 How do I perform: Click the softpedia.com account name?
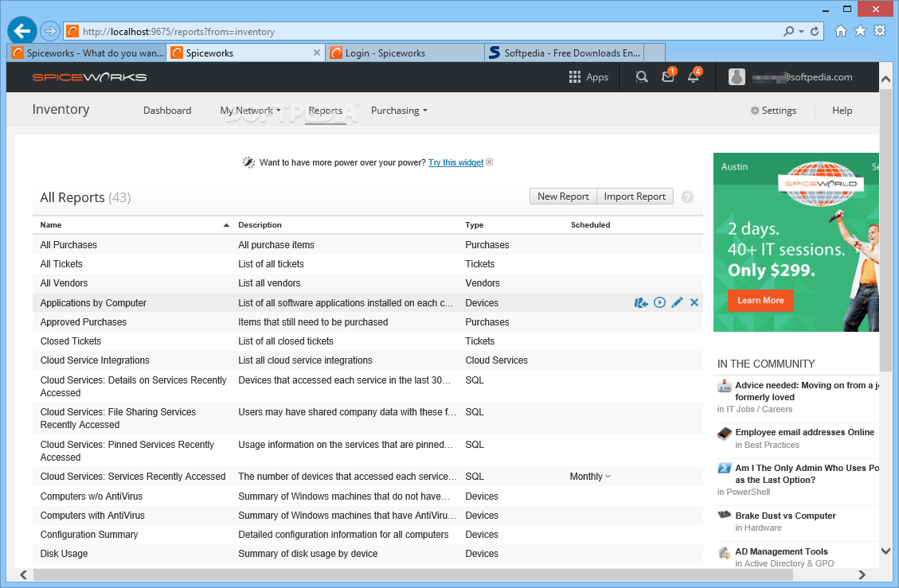pos(803,77)
